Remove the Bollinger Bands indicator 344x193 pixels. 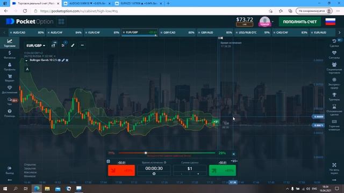67,60
